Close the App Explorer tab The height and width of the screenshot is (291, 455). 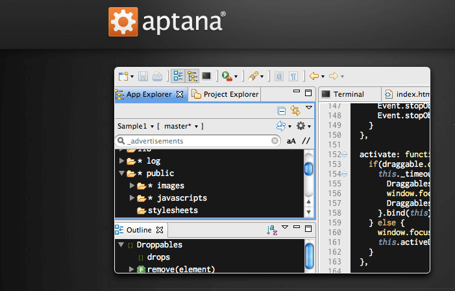point(180,94)
